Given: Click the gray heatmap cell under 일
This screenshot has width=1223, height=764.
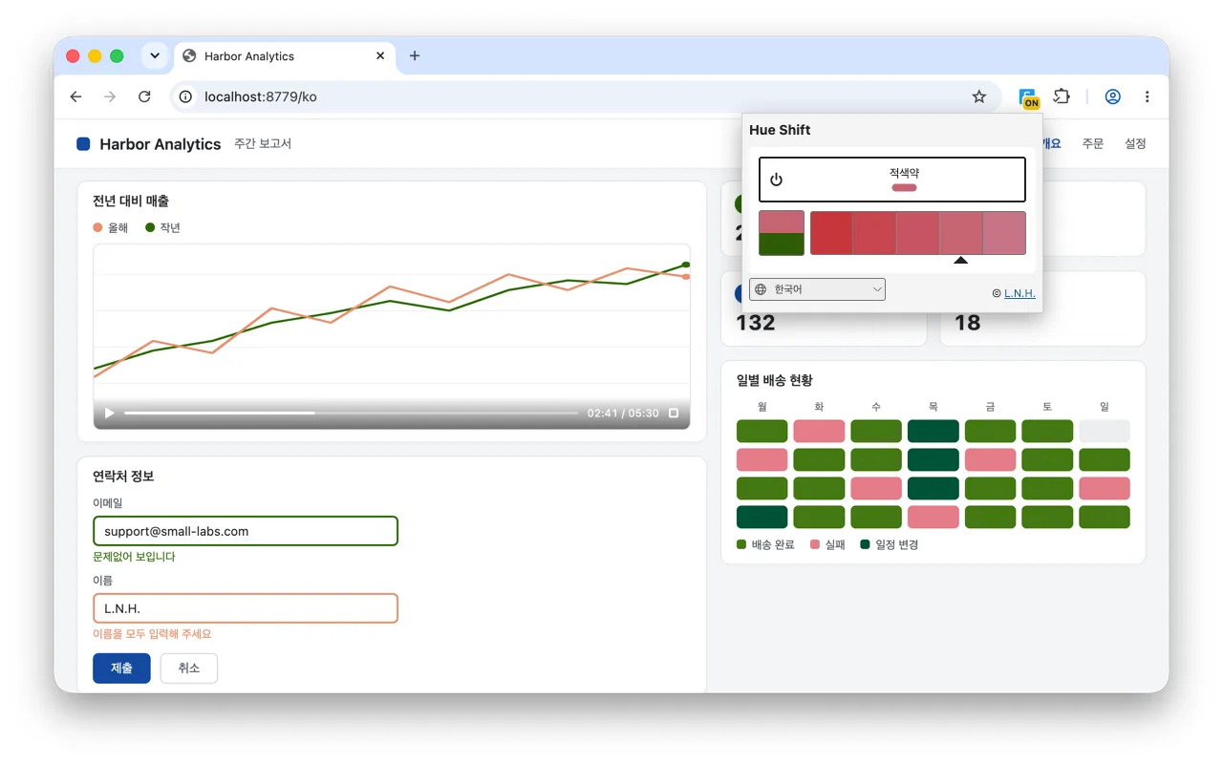Looking at the screenshot, I should click(1105, 431).
